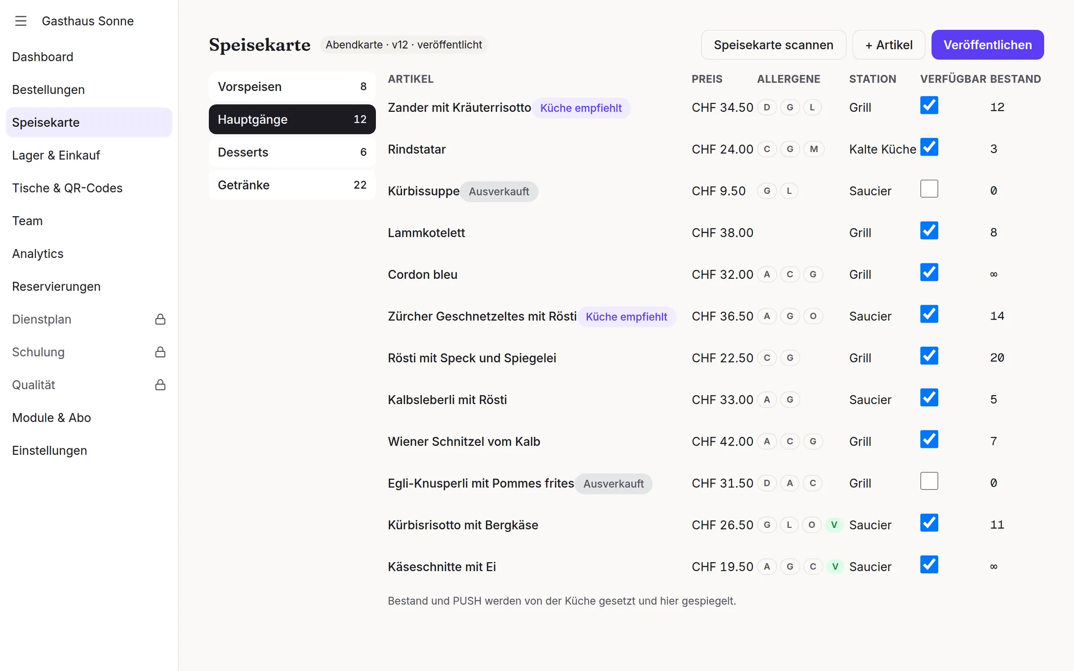Toggle Wiener Schnitzel vom Kalb availability
The image size is (1074, 671).
point(929,439)
